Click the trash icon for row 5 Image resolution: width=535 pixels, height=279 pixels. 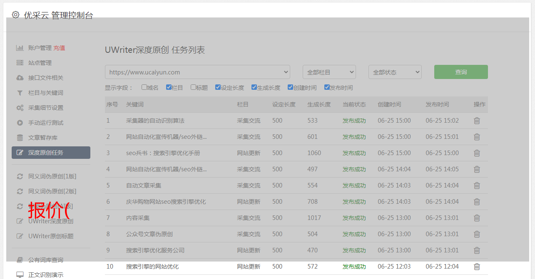coord(477,185)
